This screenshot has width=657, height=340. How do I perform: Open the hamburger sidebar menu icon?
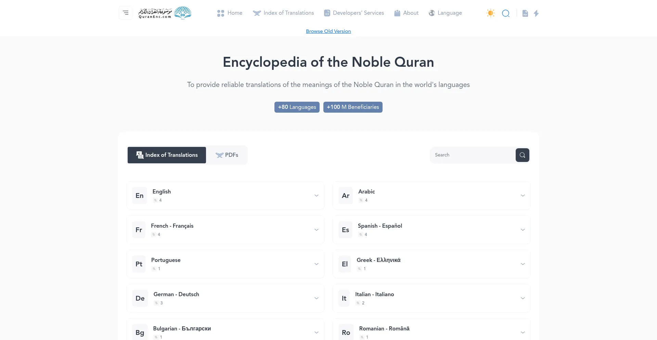(126, 13)
